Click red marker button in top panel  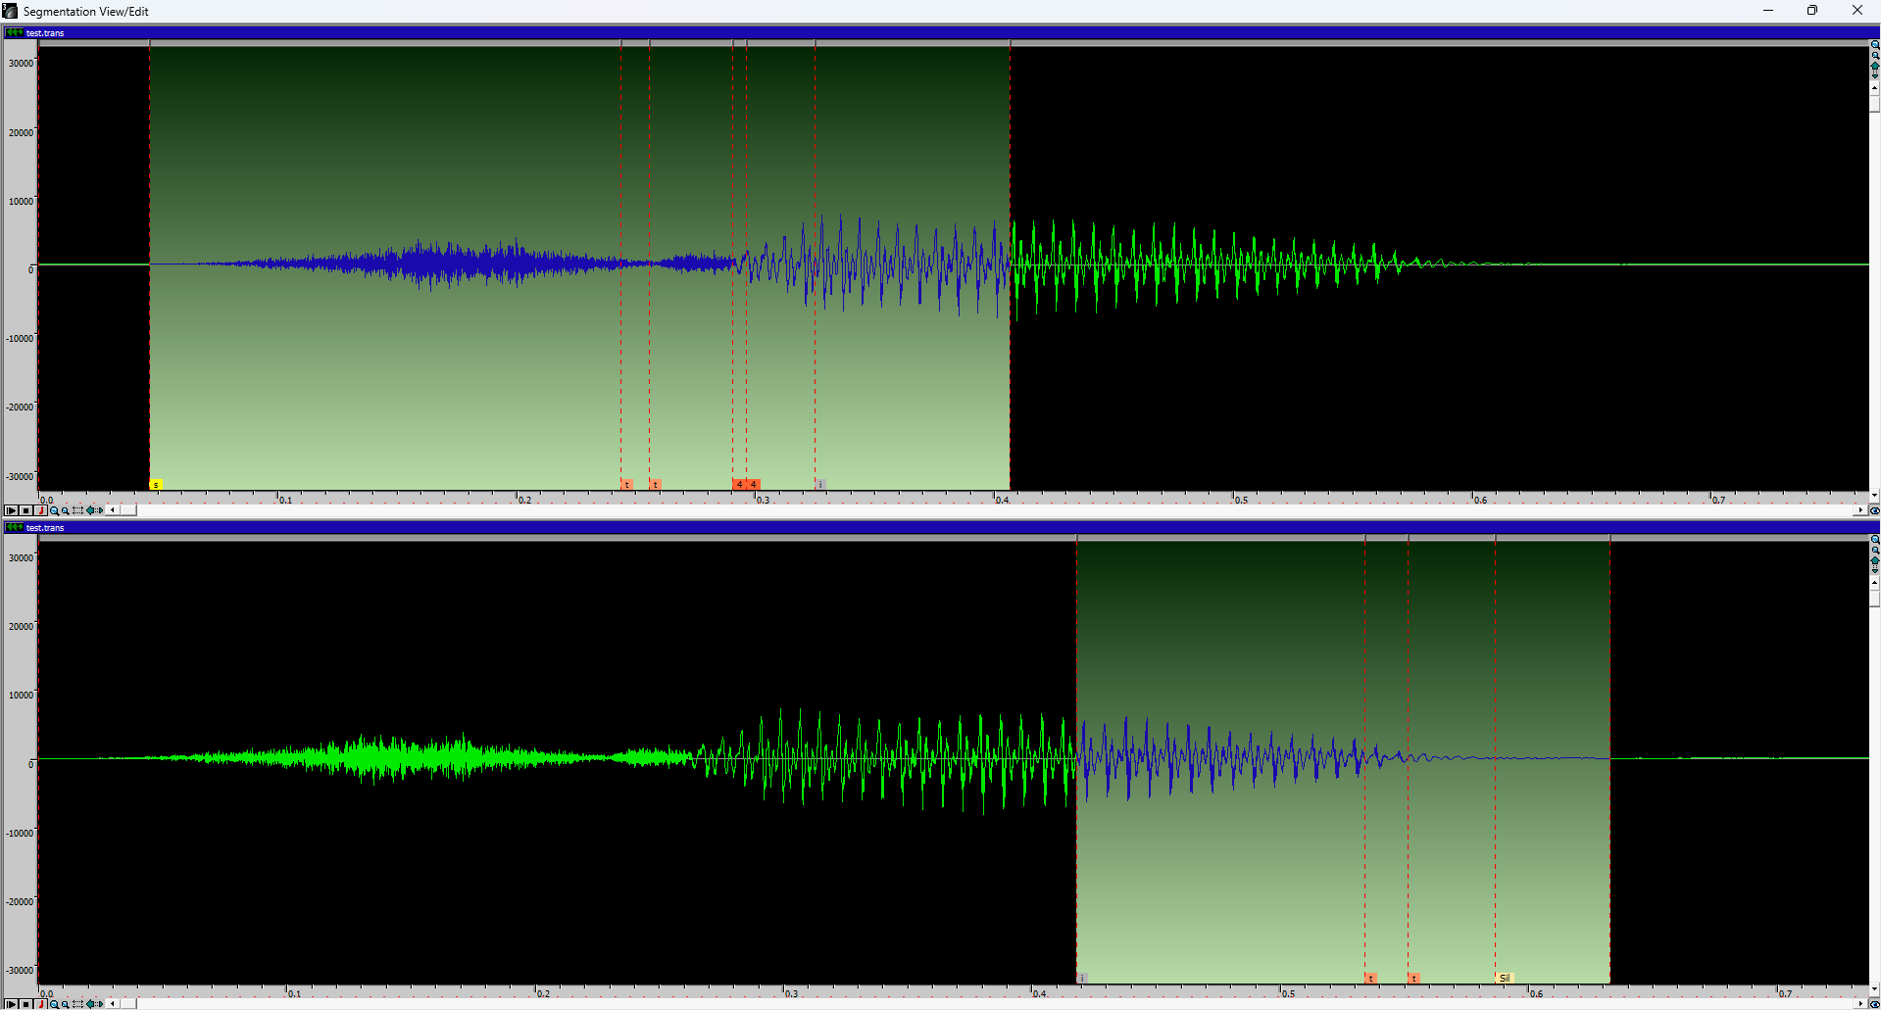[x=41, y=510]
